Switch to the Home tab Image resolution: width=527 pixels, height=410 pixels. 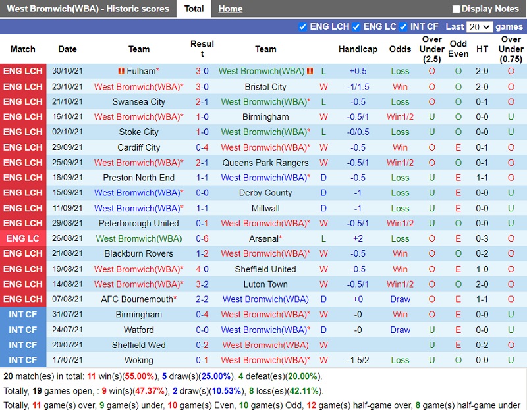(x=231, y=9)
